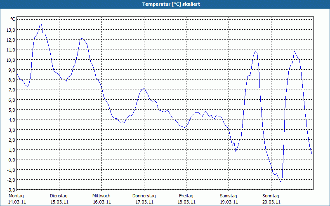
Task: Click the 4,0 y-axis value
Action: (x=12, y=120)
